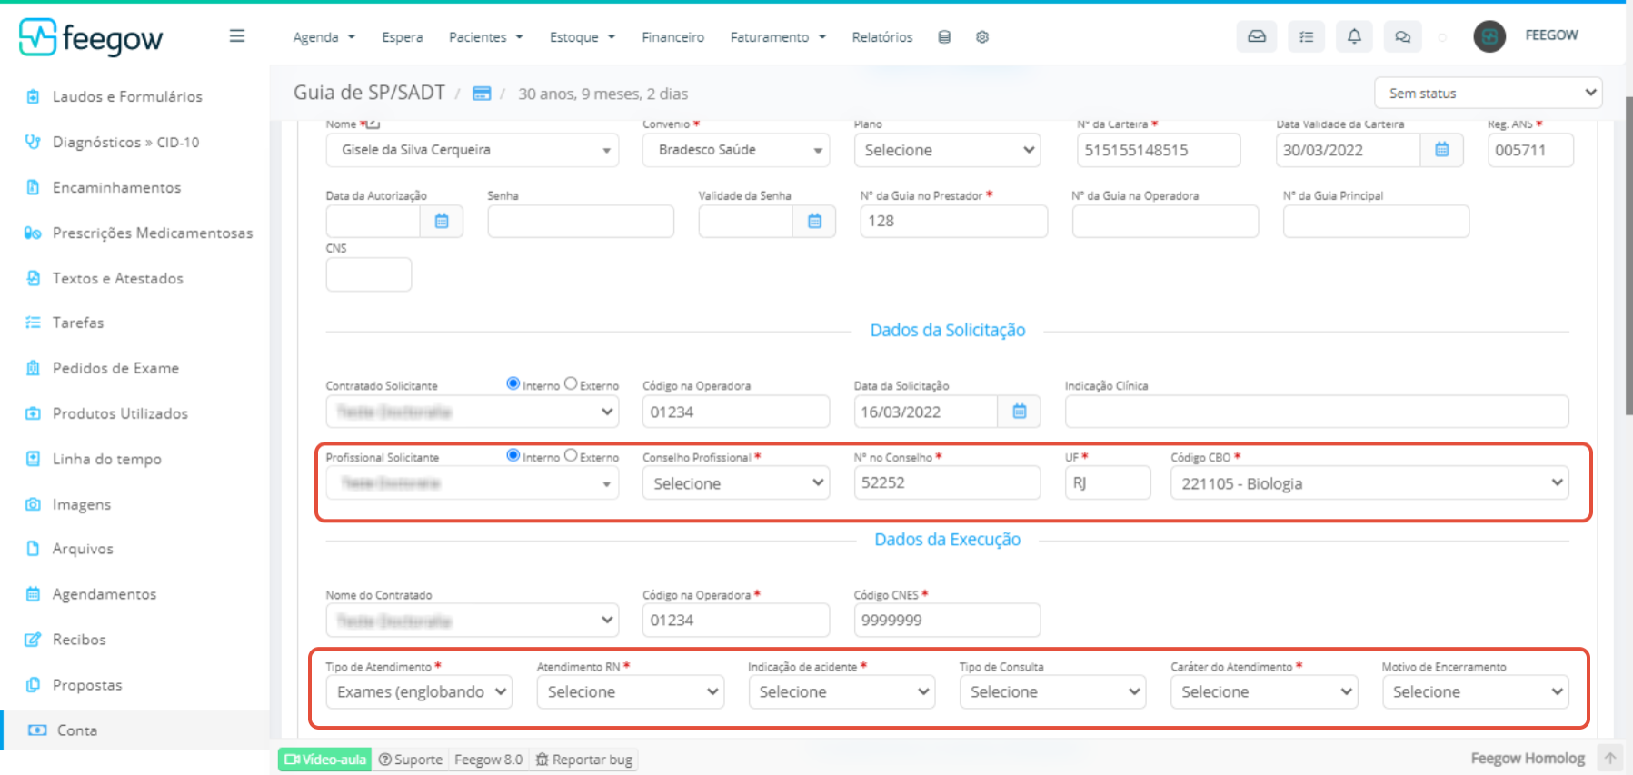Open the Nome patient dropdown

pyautogui.click(x=473, y=150)
